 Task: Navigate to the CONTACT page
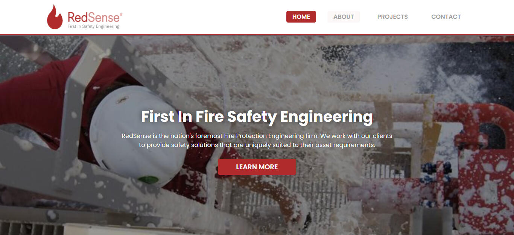tap(446, 17)
